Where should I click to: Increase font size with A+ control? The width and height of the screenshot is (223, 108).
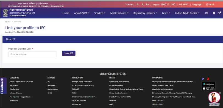[147, 5]
